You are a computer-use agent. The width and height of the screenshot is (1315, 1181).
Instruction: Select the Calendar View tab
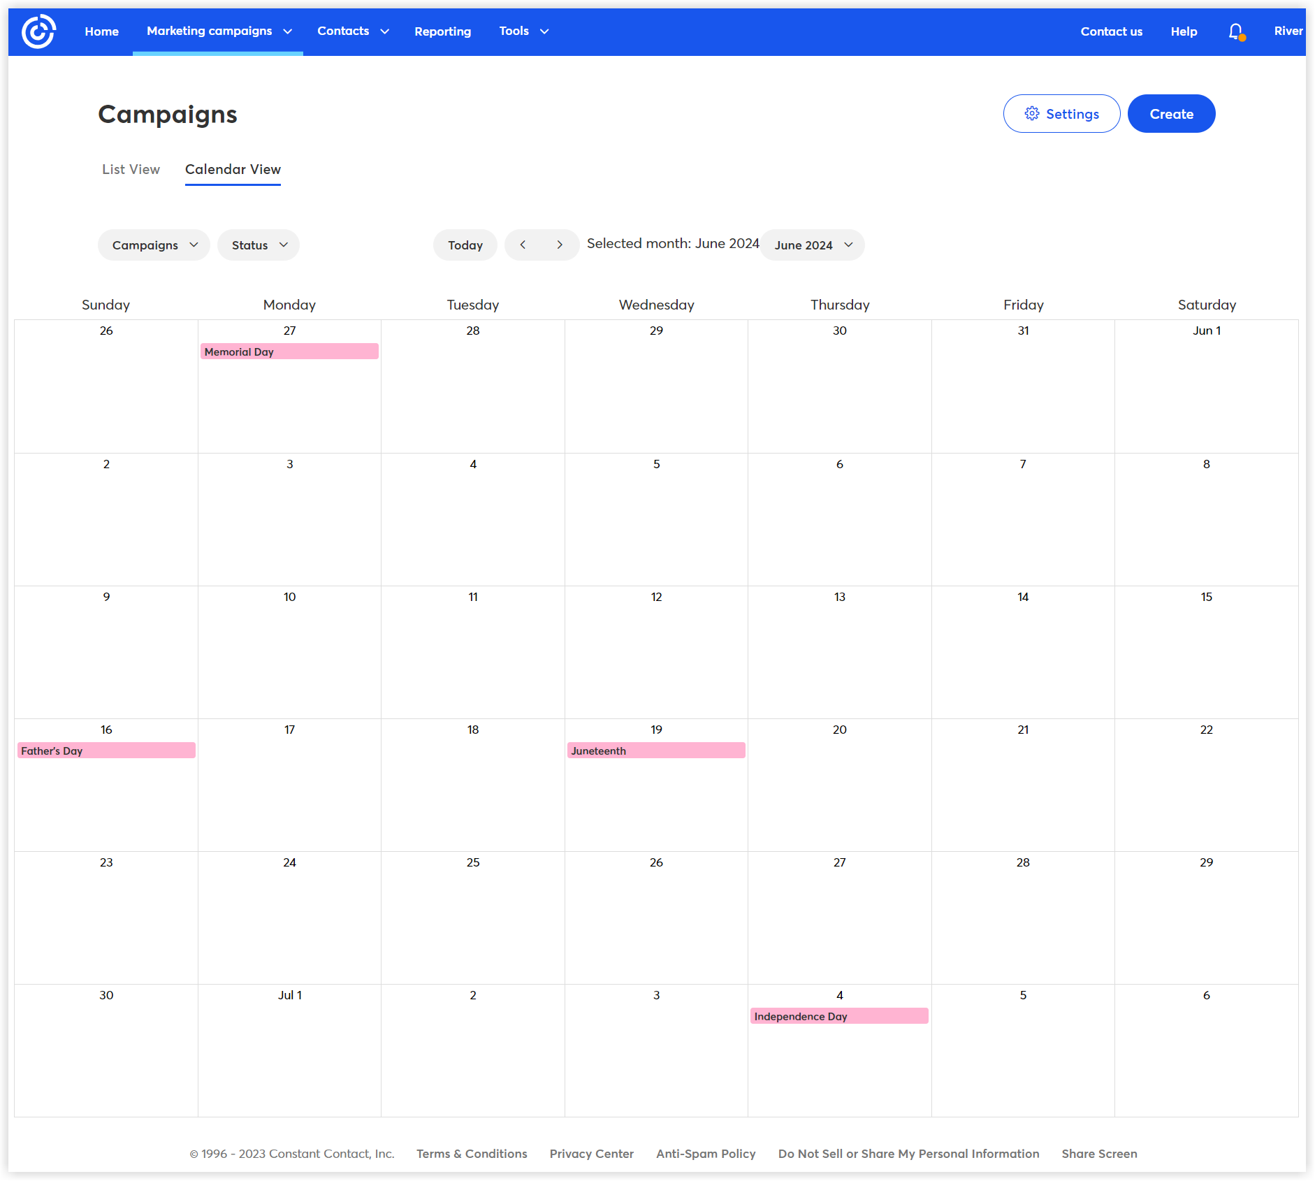[x=233, y=169]
